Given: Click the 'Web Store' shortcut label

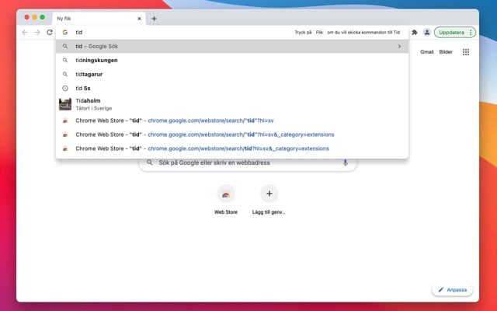Looking at the screenshot, I should pyautogui.click(x=226, y=212).
